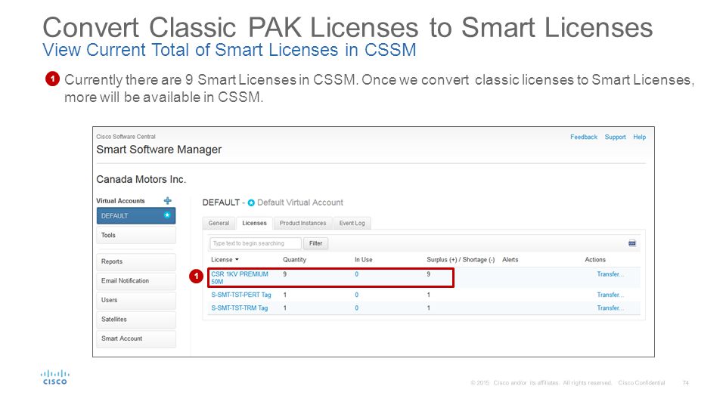
Task: Open S-SMT-TST-TRM Tag license link
Action: 240,308
